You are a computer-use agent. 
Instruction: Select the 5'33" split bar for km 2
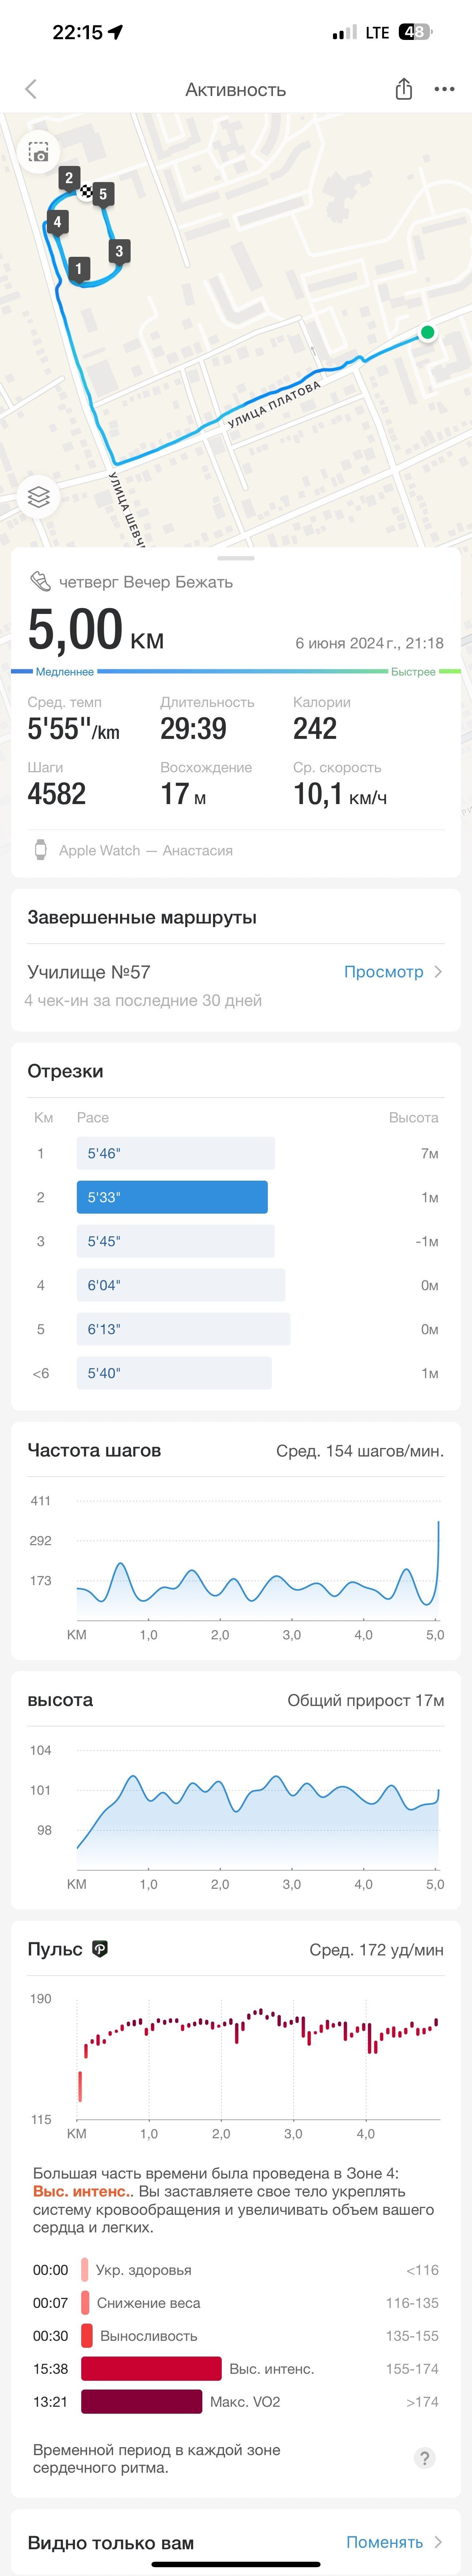point(172,1197)
